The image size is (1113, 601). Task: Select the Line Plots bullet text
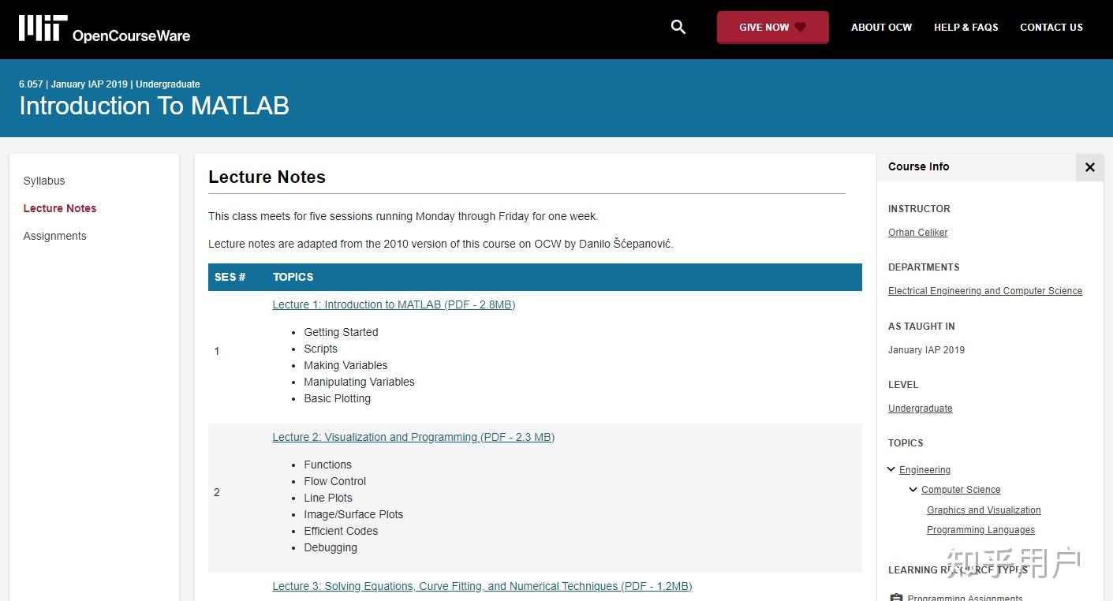[328, 498]
